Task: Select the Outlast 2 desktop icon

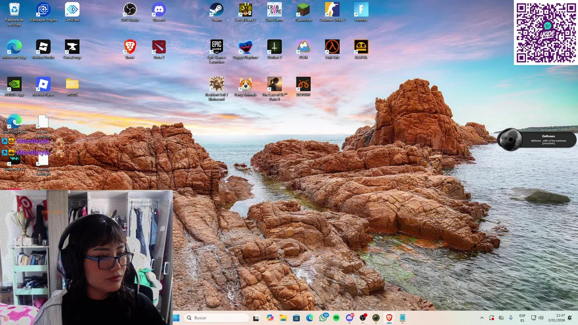Action: [x=275, y=50]
